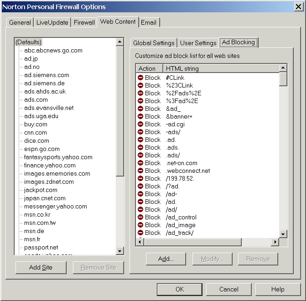This screenshot has width=306, height=301.
Task: Click the Cancel button
Action: click(x=229, y=289)
